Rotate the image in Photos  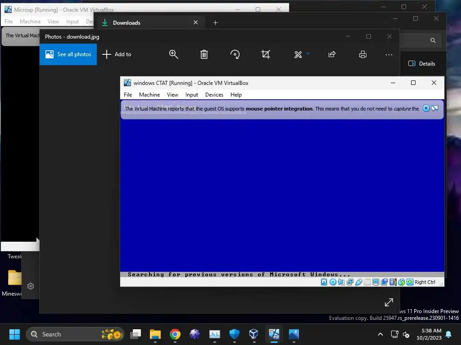(x=235, y=54)
